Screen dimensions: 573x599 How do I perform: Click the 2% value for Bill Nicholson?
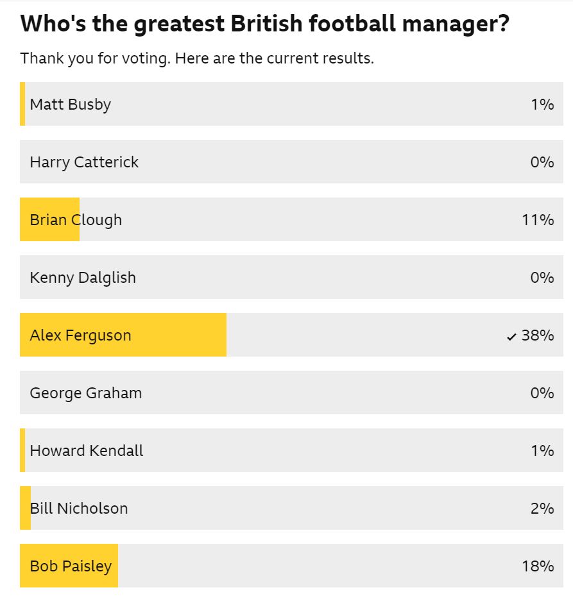tap(542, 508)
